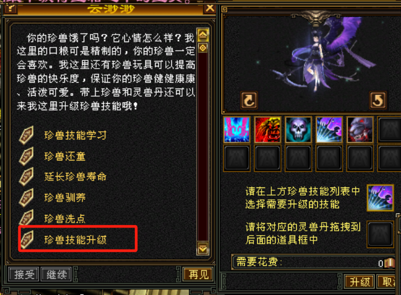Open 珍兽驯养 option

pos(65,198)
